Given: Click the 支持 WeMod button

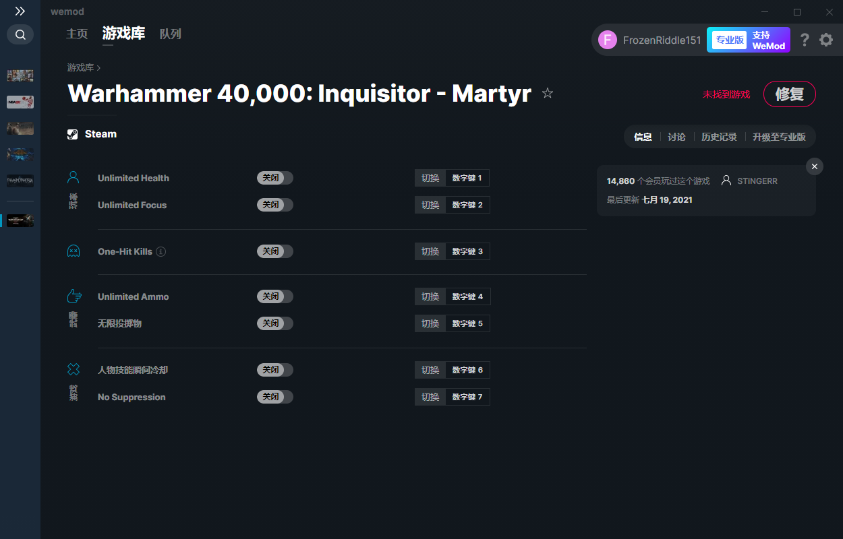Looking at the screenshot, I should coord(769,40).
